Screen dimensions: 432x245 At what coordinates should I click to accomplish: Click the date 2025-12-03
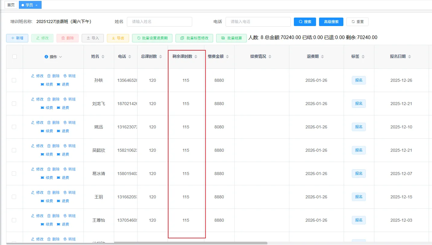[x=401, y=220]
